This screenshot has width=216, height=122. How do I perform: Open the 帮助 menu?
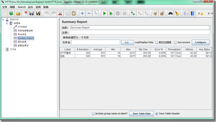coord(46,7)
